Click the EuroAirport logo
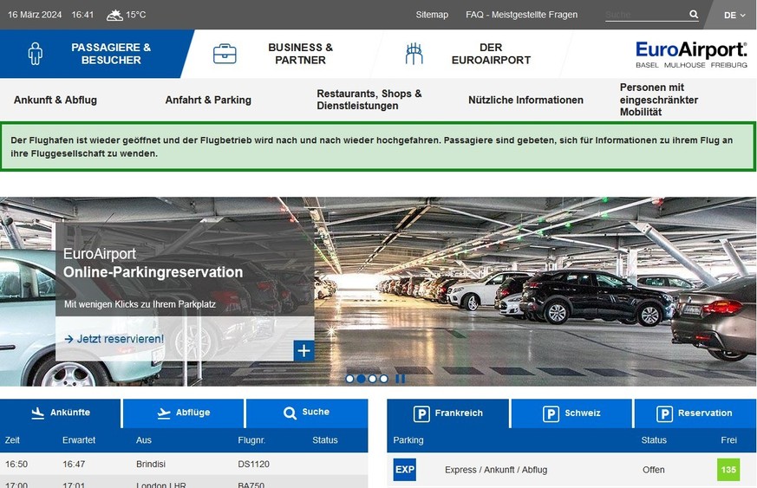 click(691, 54)
